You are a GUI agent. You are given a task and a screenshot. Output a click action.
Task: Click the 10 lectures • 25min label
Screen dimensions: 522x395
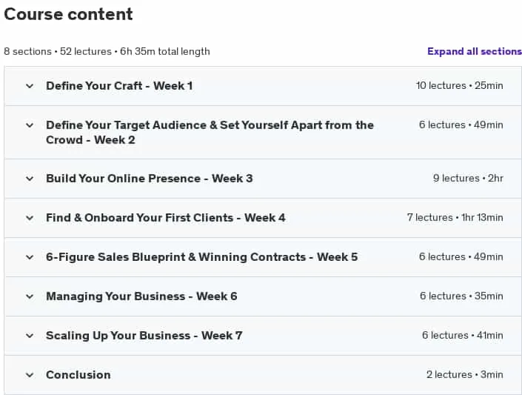(459, 86)
